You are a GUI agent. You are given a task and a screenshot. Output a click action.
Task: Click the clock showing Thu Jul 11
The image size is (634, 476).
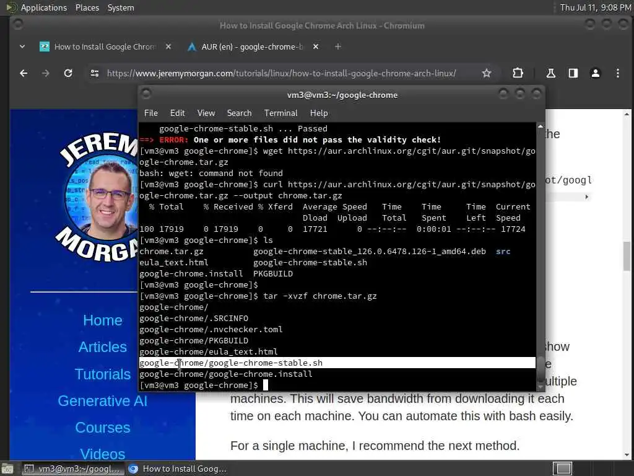(596, 7)
